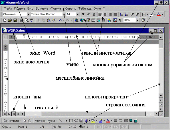170x130 pixels.
Task: Select the Oval drawing tool
Action: (76, 121)
